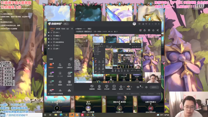Expand the speaker options arrow

tap(132, 87)
